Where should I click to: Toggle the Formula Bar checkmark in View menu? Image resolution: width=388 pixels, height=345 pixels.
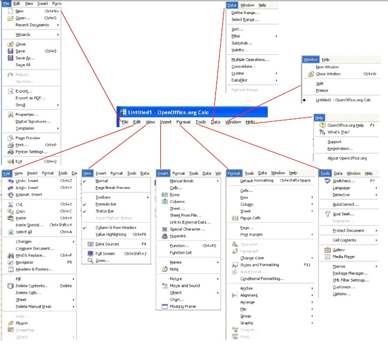pyautogui.click(x=84, y=205)
